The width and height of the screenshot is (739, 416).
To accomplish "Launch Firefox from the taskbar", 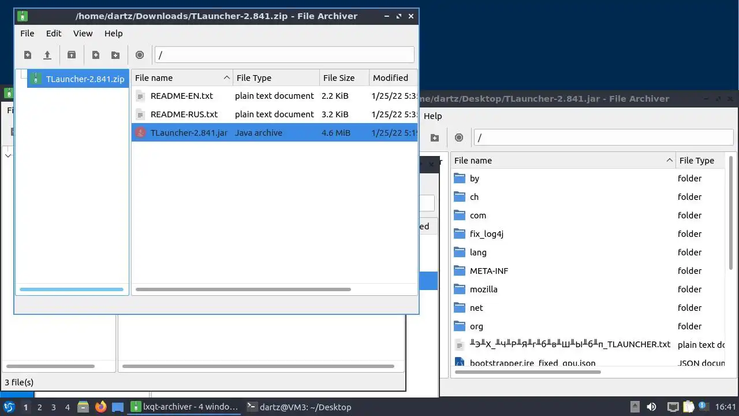I will pos(101,407).
